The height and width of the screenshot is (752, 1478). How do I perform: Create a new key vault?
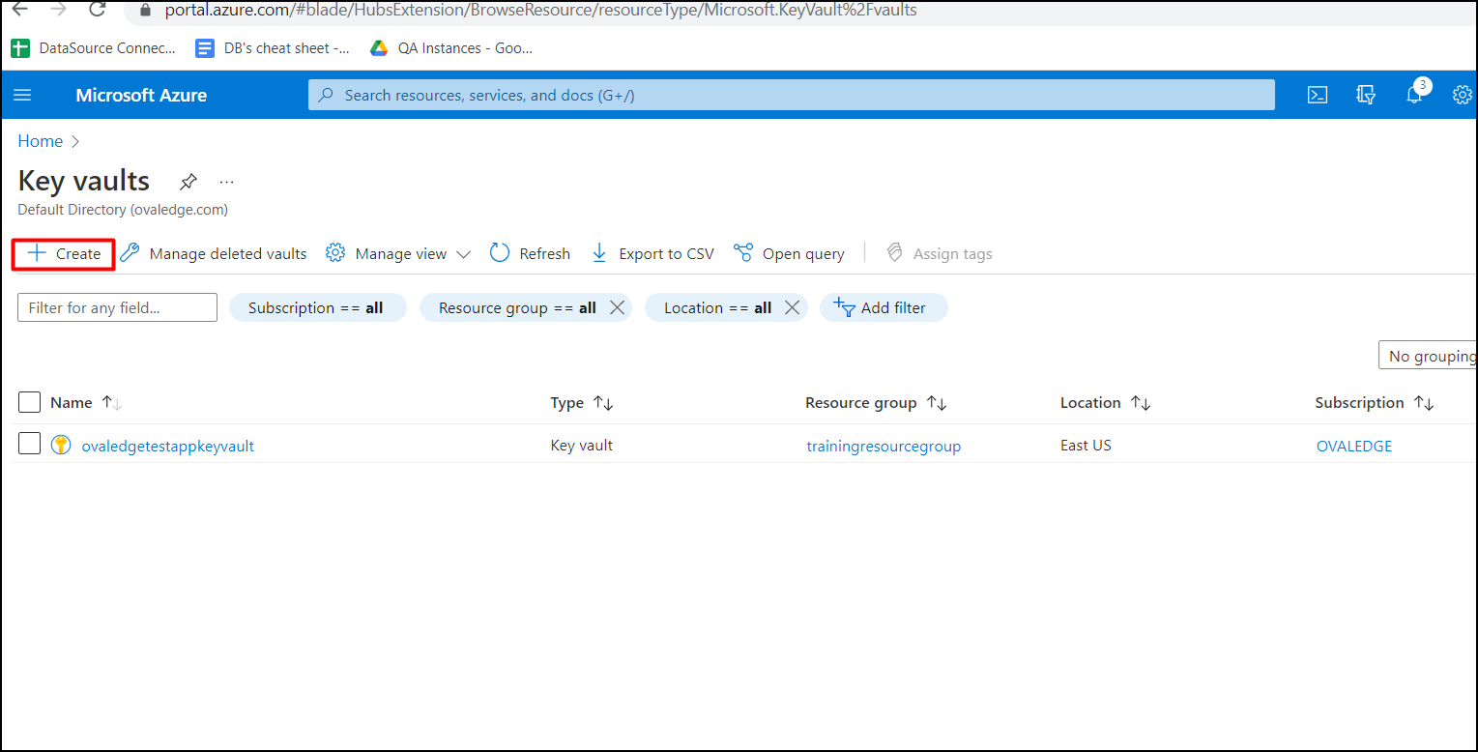[x=64, y=254]
